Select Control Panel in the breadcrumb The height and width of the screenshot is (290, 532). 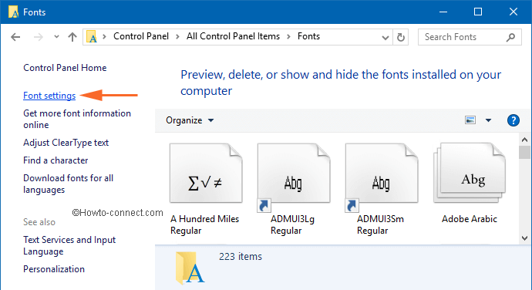click(141, 36)
